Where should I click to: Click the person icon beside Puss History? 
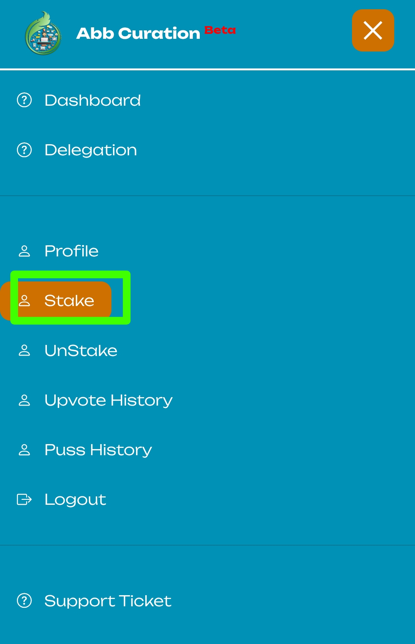[x=24, y=450]
